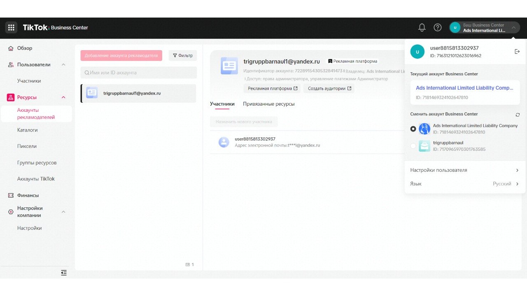Click the Ads International Limited Liability Company logo

(x=424, y=129)
